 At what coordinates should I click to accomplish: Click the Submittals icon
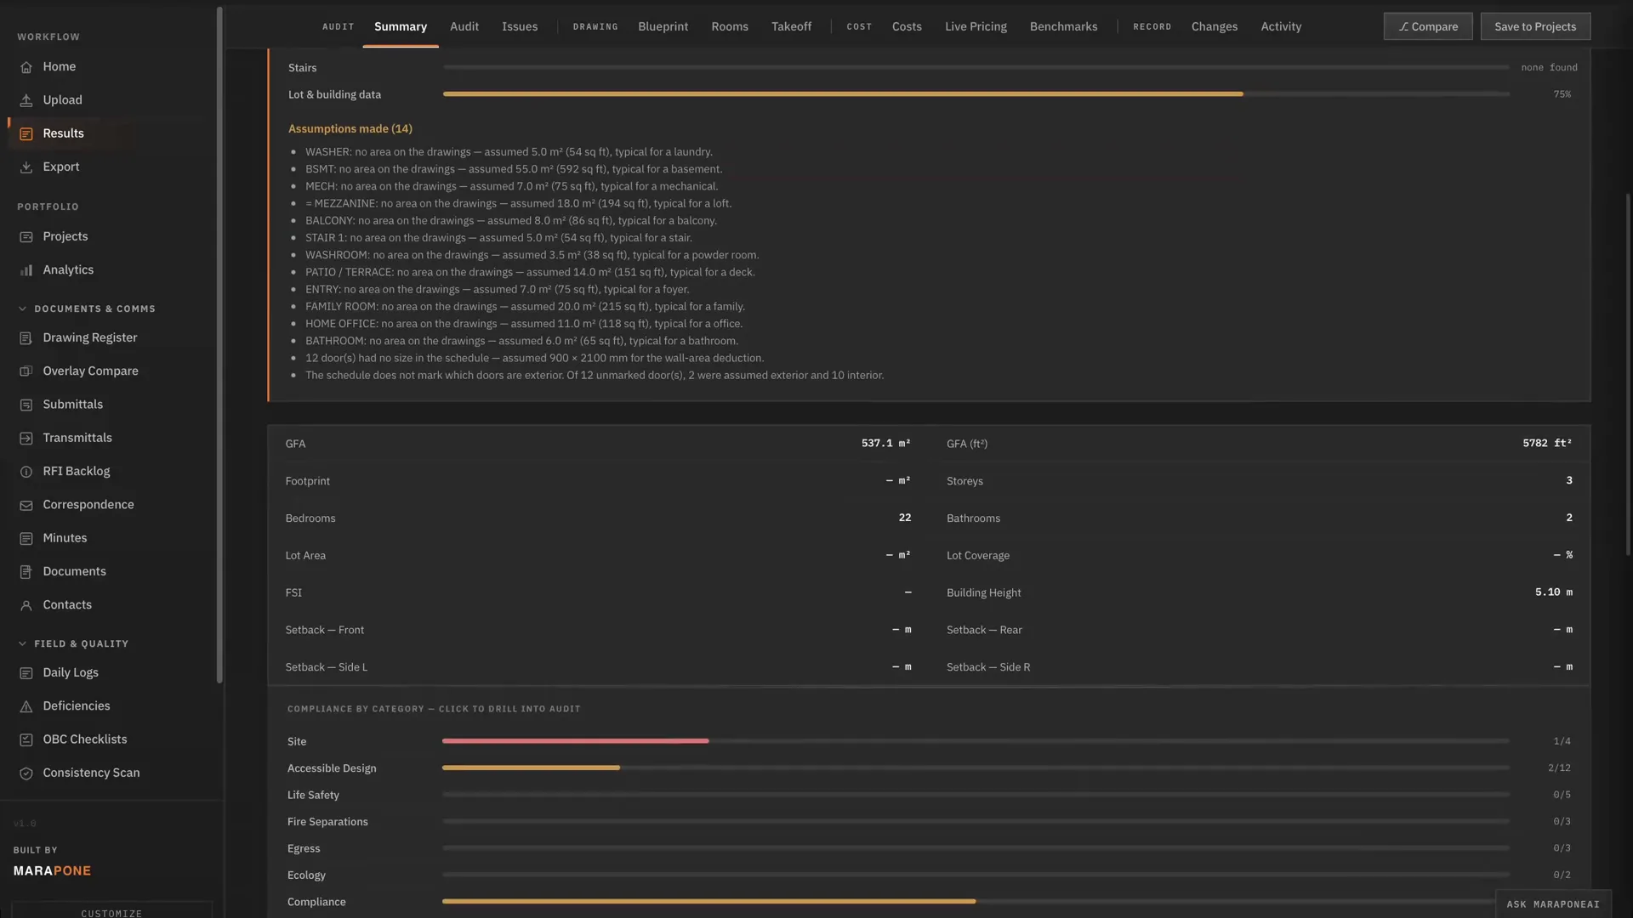coord(26,405)
